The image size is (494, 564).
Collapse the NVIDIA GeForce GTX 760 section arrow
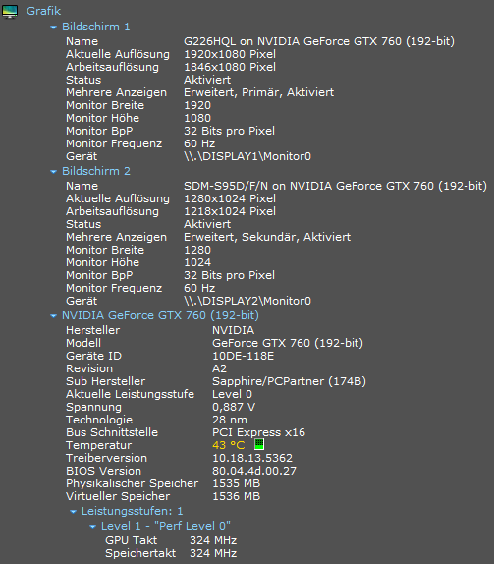click(x=54, y=316)
